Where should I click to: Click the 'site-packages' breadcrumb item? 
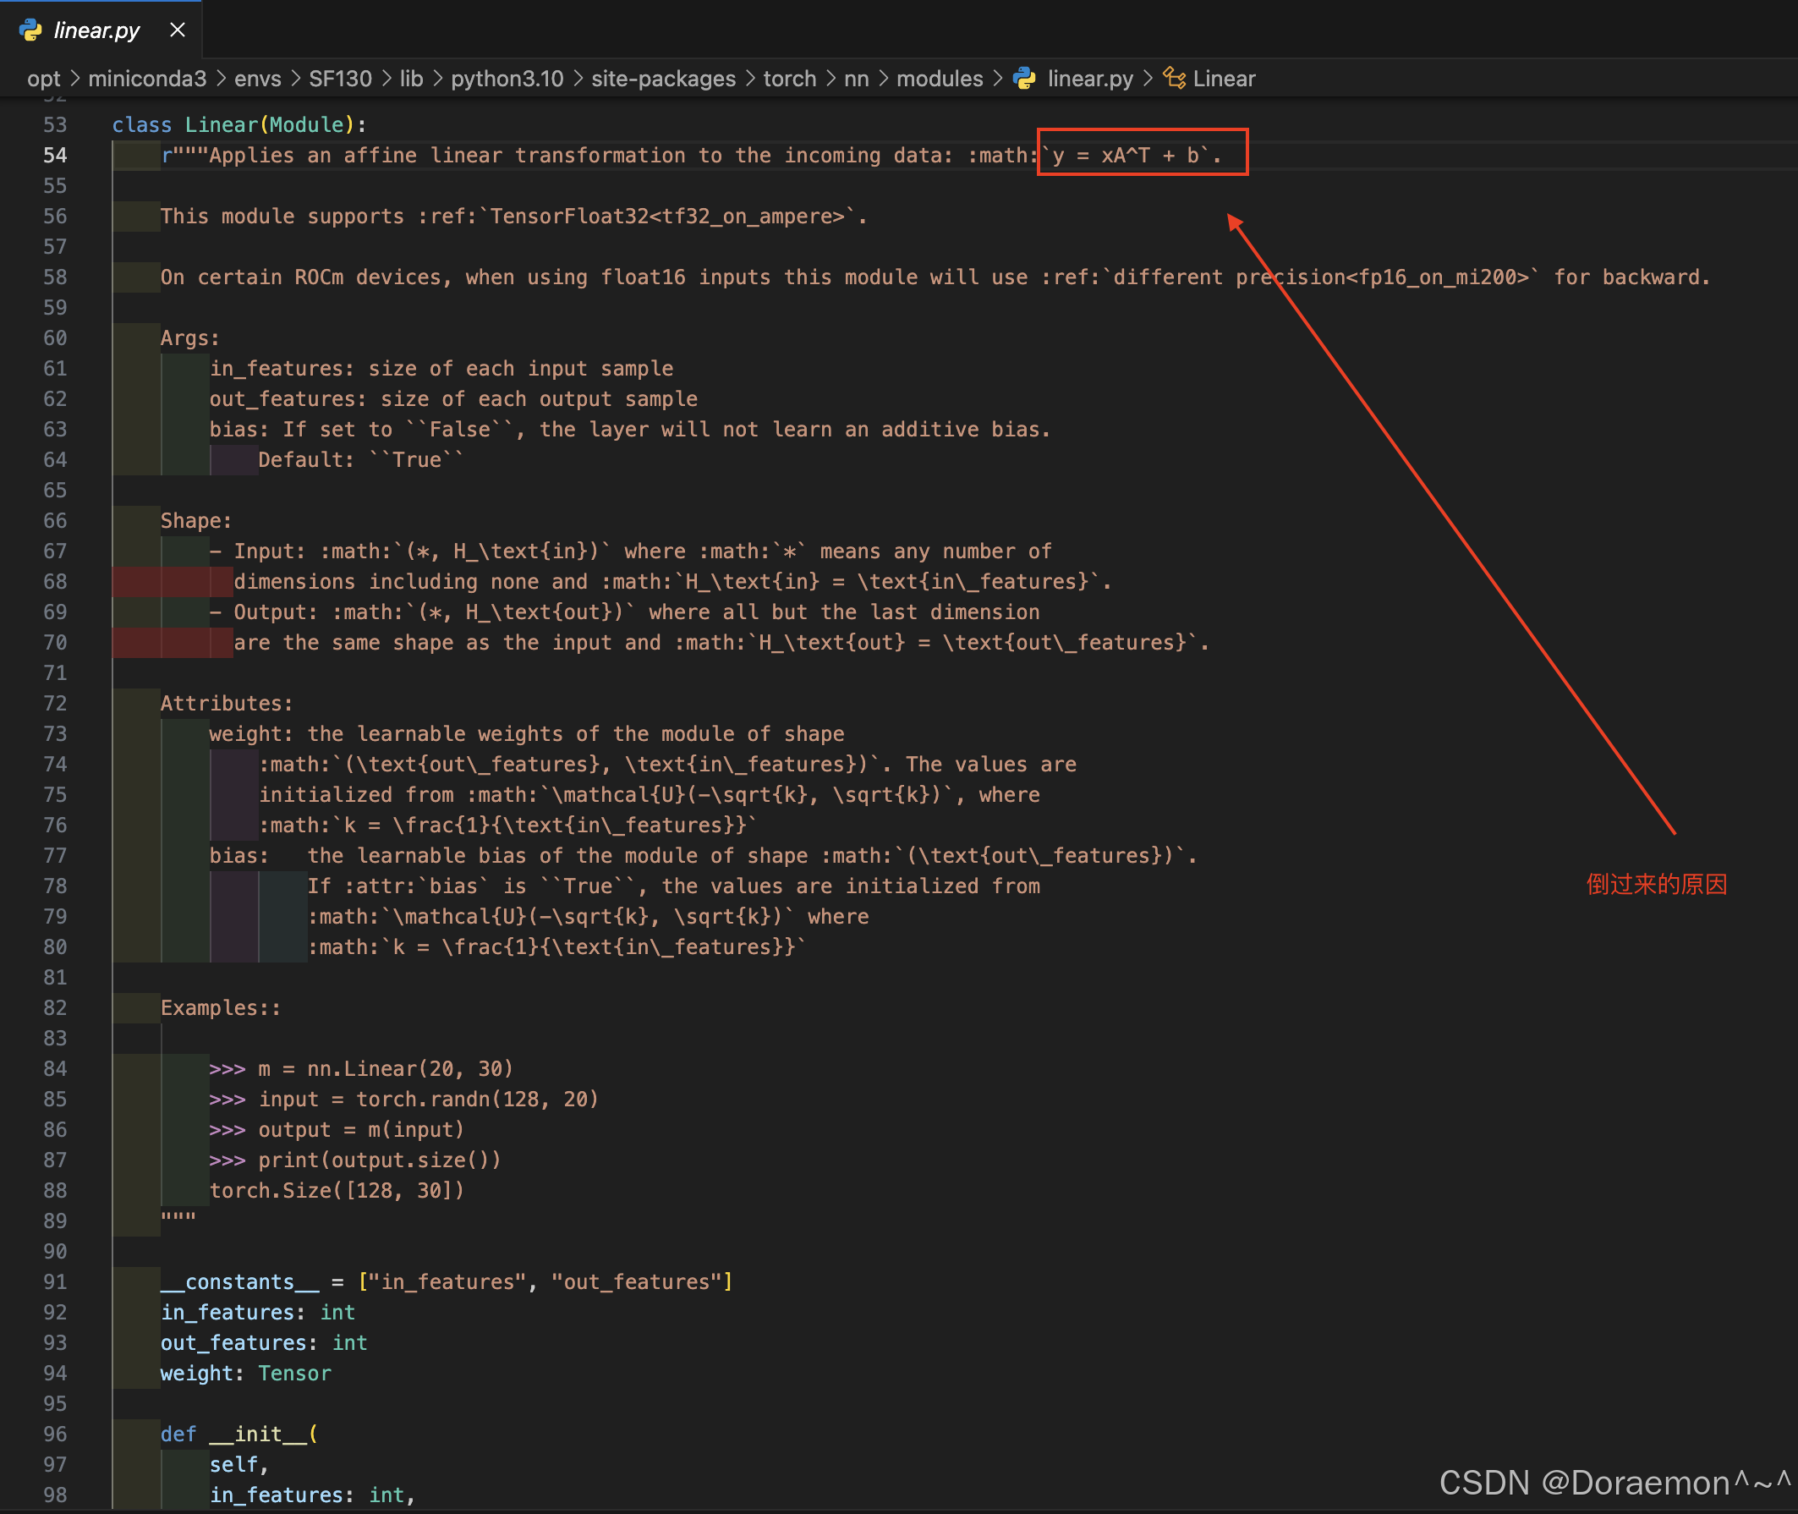click(662, 79)
